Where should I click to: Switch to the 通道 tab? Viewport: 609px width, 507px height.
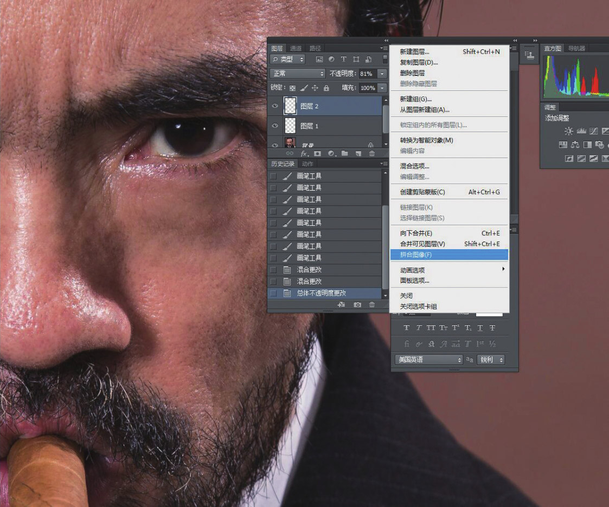click(296, 48)
